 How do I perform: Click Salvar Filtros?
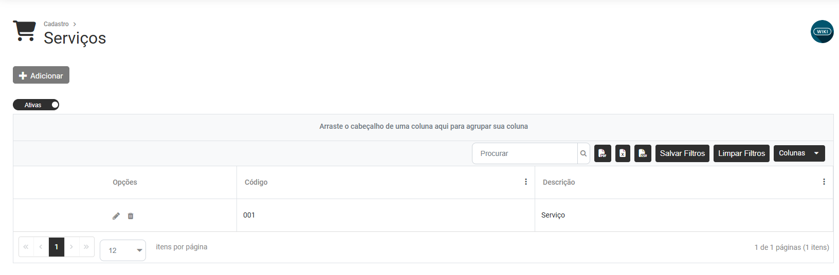point(682,153)
